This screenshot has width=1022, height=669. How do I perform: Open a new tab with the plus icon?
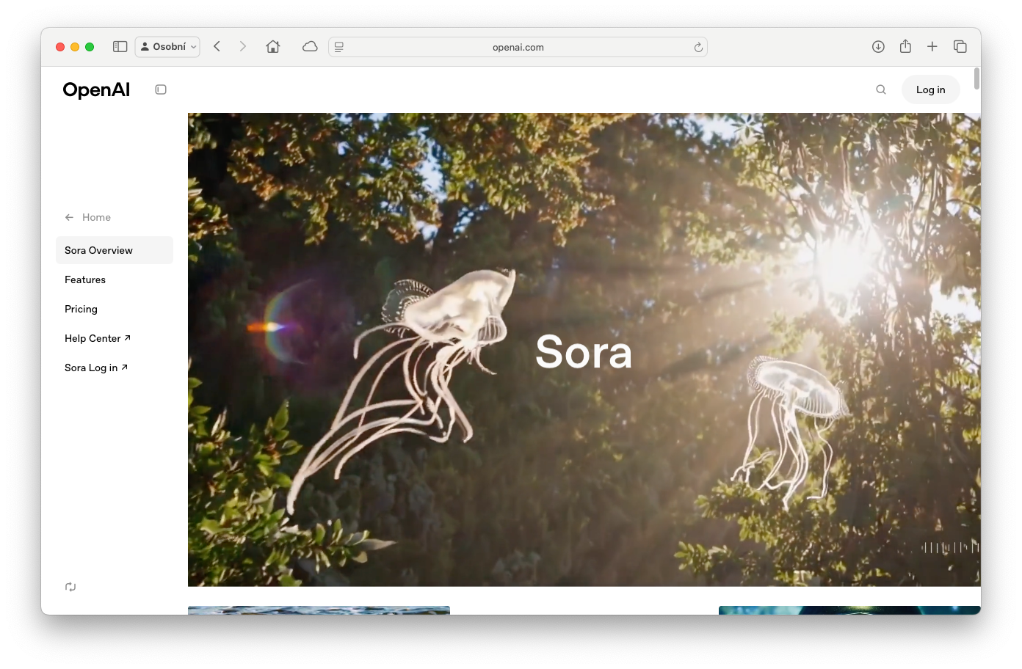pyautogui.click(x=932, y=46)
